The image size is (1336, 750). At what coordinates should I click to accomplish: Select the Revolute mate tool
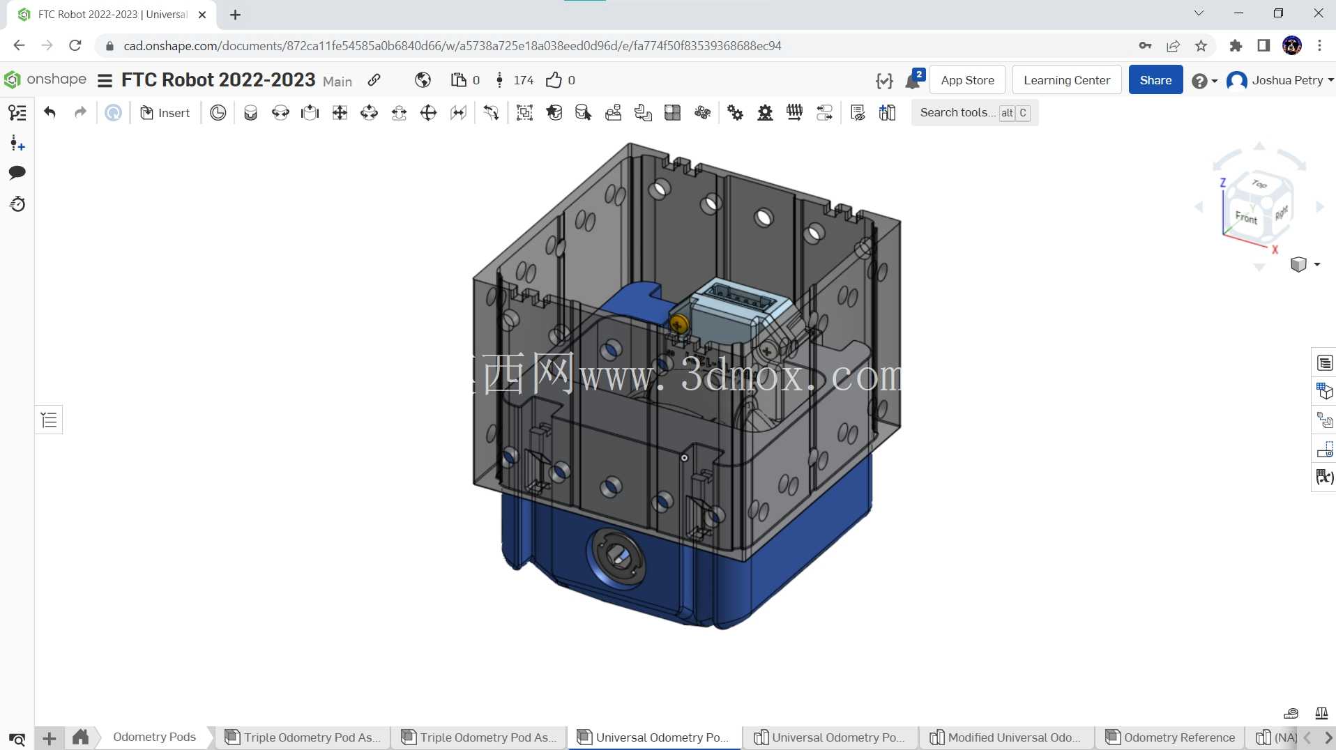[x=280, y=113]
